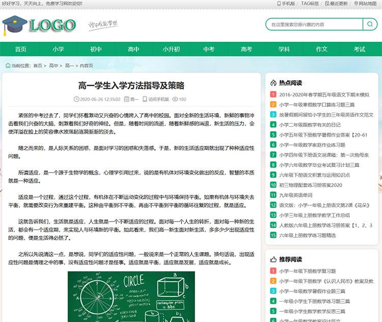Screen dimensions: 382x322
Task: Open 小学一年级数学暑假作业题三篇 recommended link
Action: [312, 291]
